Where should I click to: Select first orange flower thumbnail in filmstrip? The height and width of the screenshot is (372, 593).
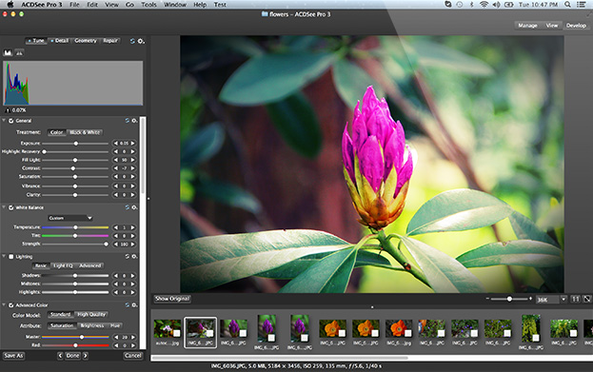[x=333, y=329]
